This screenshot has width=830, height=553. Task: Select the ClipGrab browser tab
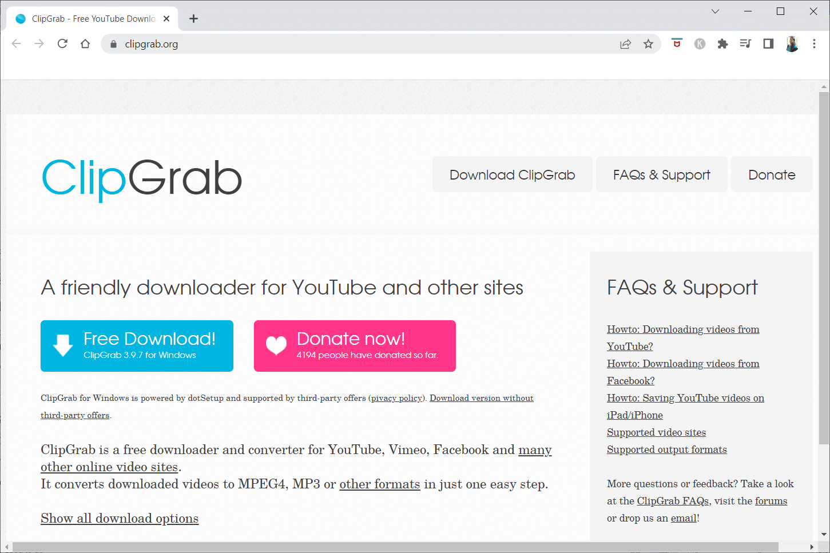click(92, 19)
